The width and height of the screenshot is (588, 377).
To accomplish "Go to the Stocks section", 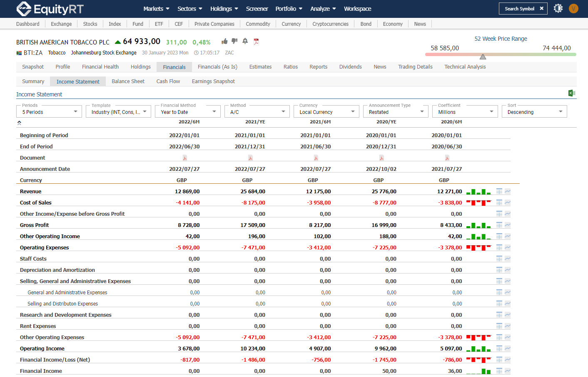I will pos(90,24).
